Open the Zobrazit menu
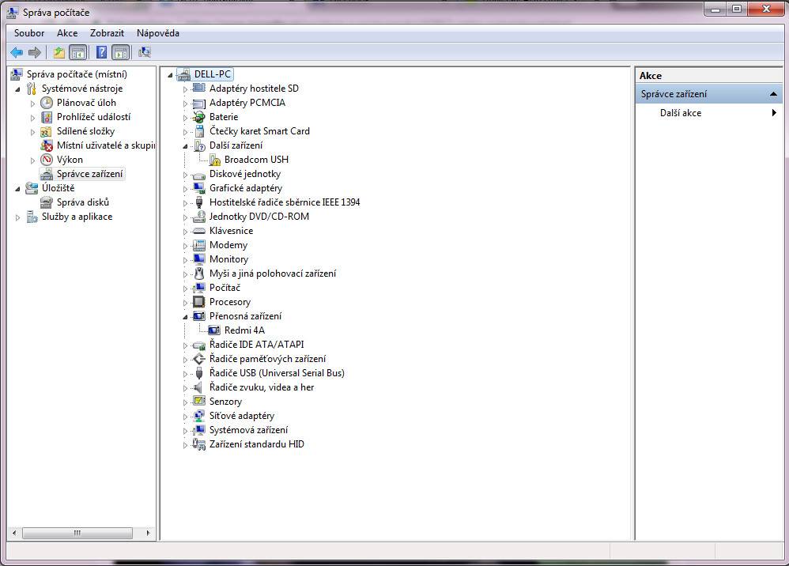Viewport: 789px width, 566px height. (x=107, y=33)
